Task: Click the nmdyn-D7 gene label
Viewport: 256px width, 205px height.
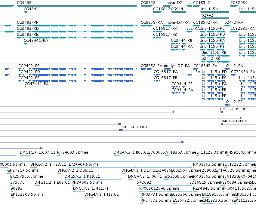Action: (x=173, y=3)
